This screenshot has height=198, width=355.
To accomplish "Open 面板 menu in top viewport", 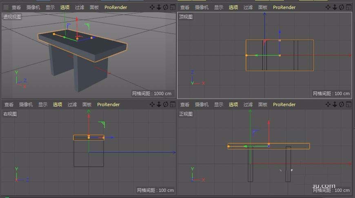I will click(x=262, y=7).
